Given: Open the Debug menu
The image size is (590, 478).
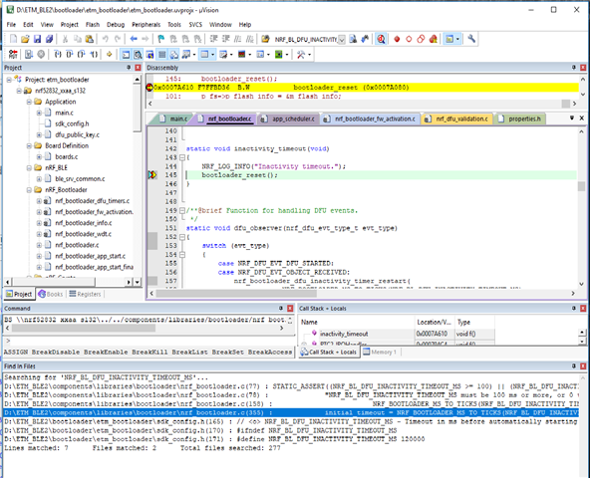Looking at the screenshot, I should (x=116, y=25).
